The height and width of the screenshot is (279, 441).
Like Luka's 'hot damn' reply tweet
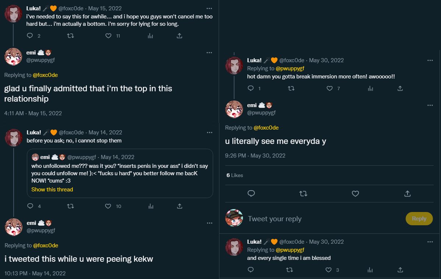coord(329,88)
